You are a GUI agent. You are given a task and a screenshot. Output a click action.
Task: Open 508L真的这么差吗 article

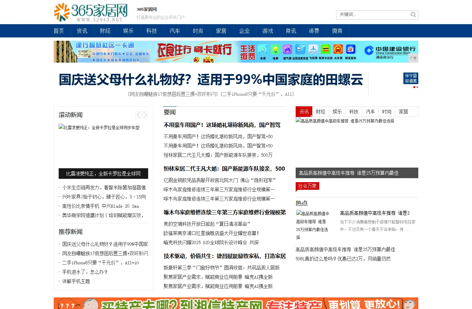(343, 259)
